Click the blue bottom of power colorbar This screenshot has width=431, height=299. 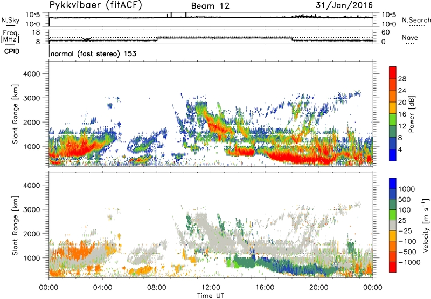[x=393, y=155]
